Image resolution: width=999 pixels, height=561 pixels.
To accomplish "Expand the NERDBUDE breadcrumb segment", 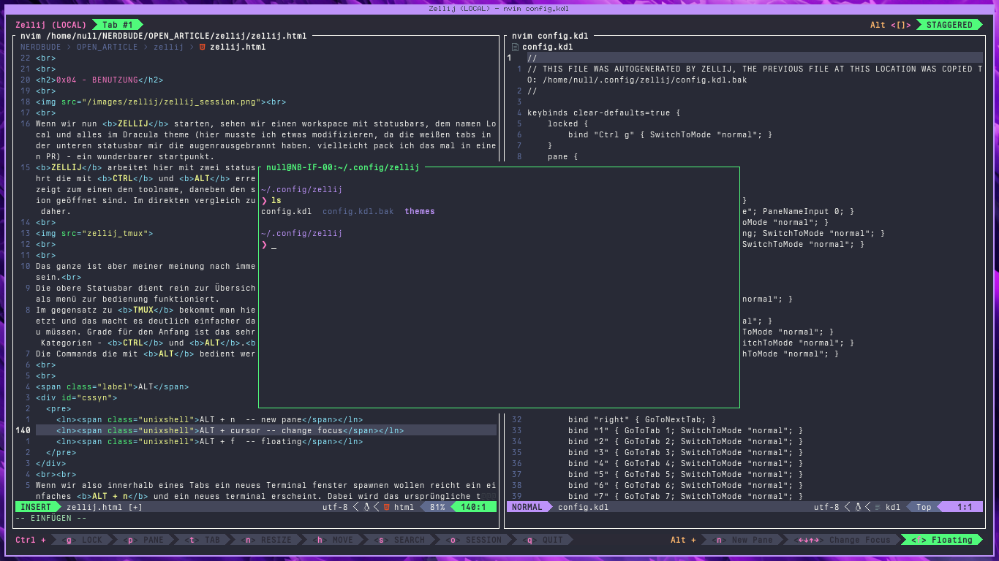I will (x=41, y=47).
